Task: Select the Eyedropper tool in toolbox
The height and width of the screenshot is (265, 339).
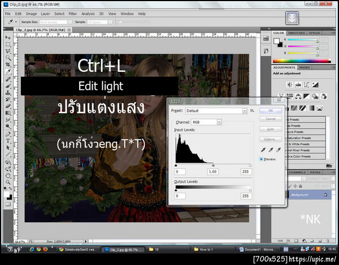Action: (x=8, y=71)
